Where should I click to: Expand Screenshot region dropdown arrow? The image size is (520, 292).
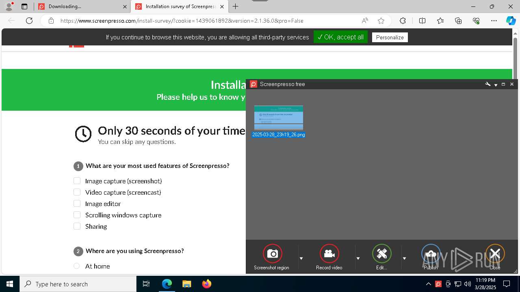tap(301, 258)
